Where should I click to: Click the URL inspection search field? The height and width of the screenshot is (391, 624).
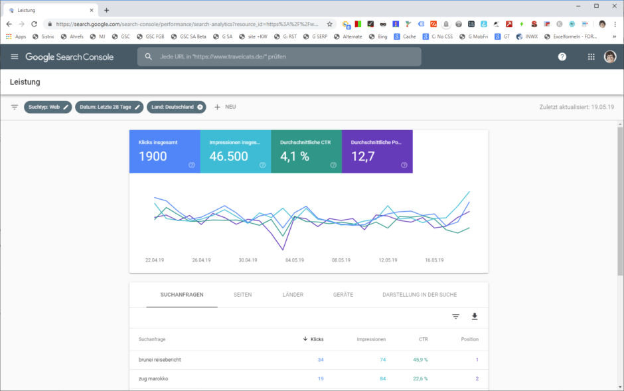click(279, 57)
